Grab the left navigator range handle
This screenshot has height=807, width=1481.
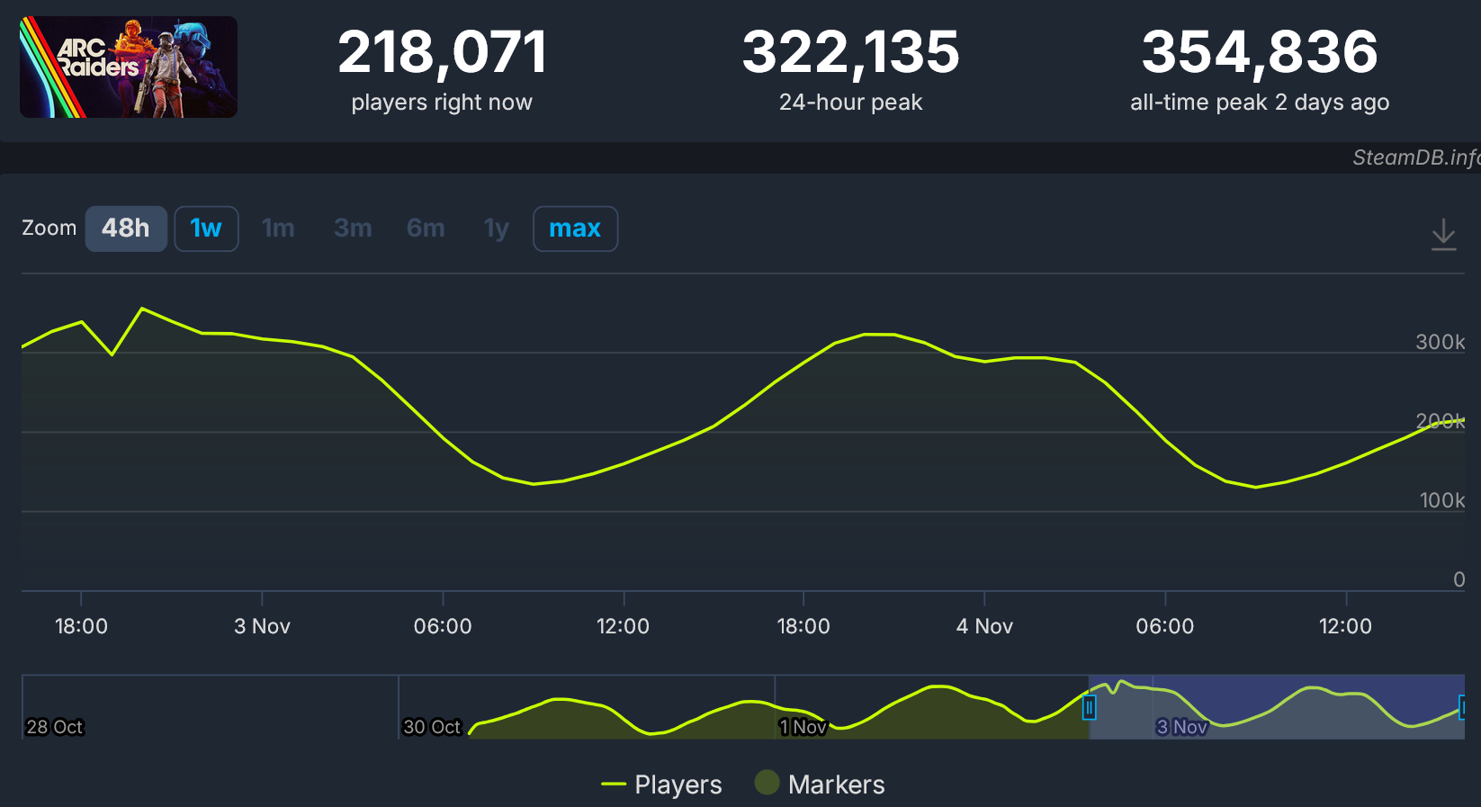coord(1089,707)
